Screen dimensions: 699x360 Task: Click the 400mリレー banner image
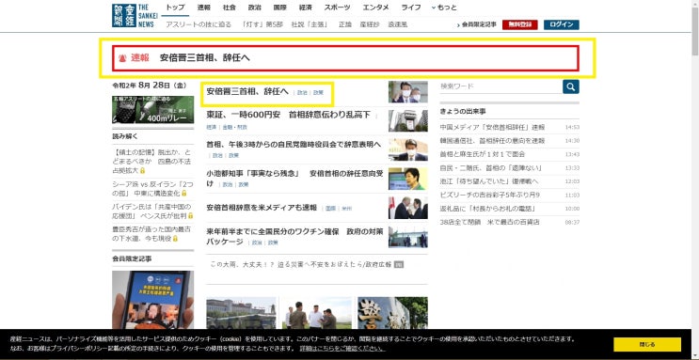pos(153,110)
